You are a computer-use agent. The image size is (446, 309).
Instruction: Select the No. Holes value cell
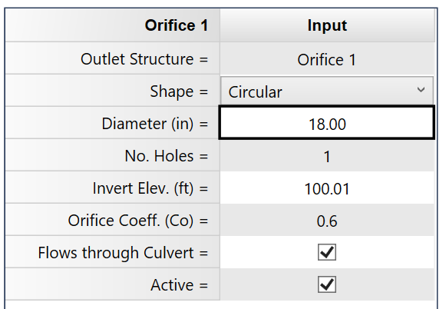tap(327, 155)
